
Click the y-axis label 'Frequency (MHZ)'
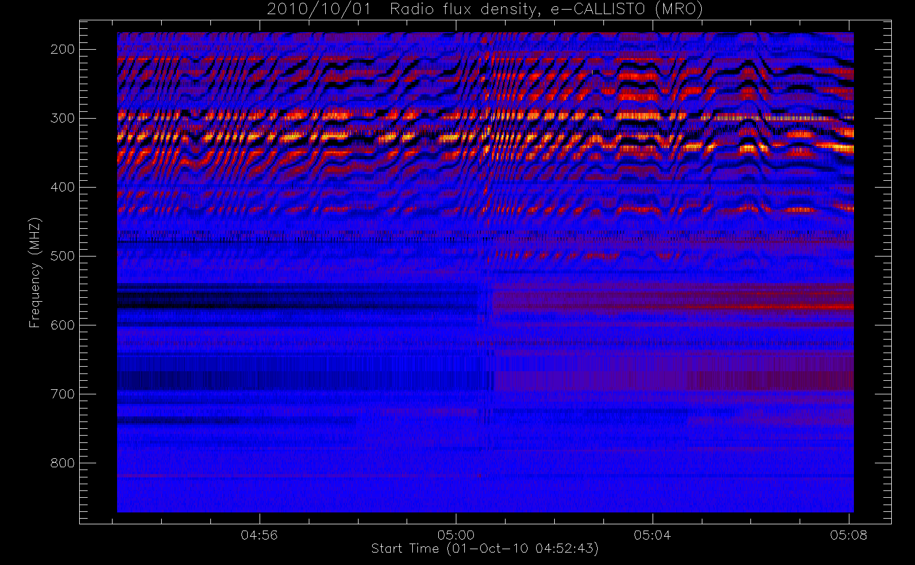[35, 272]
